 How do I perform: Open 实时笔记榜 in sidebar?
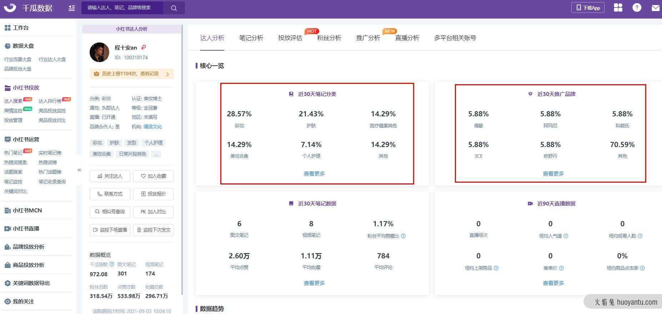[x=50, y=153]
